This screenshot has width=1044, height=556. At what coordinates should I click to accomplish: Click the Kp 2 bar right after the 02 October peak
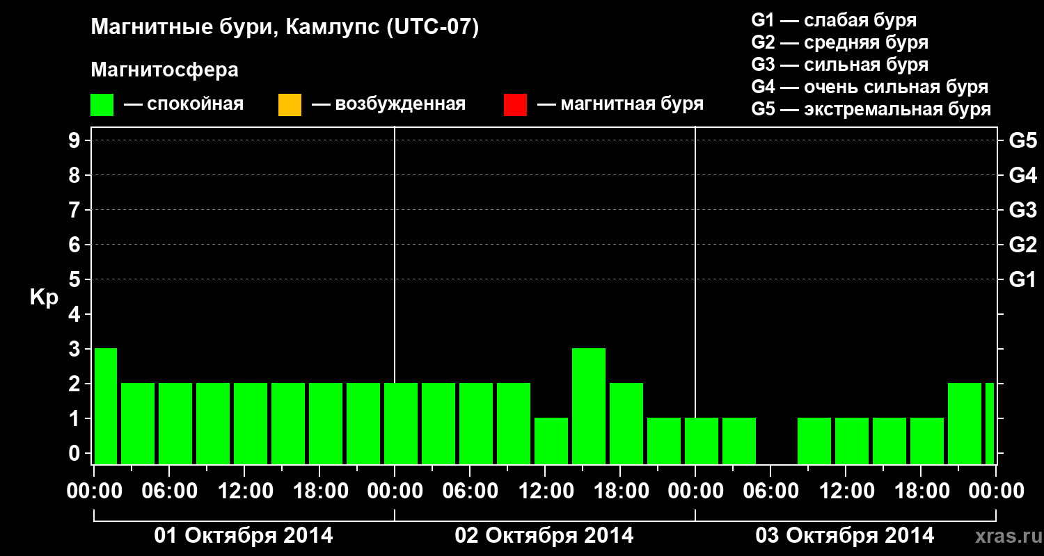pos(626,423)
